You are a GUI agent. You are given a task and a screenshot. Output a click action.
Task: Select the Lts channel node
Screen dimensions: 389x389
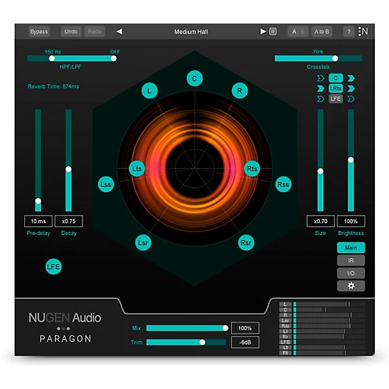tap(137, 169)
